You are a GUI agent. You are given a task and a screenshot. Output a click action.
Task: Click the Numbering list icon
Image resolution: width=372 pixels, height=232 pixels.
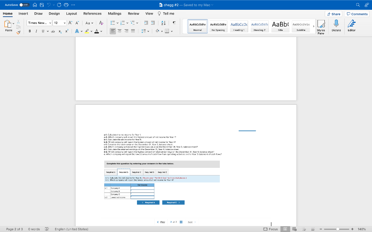click(x=123, y=23)
